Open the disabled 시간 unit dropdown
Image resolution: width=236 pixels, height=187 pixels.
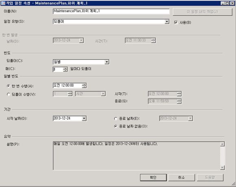coord(103,93)
